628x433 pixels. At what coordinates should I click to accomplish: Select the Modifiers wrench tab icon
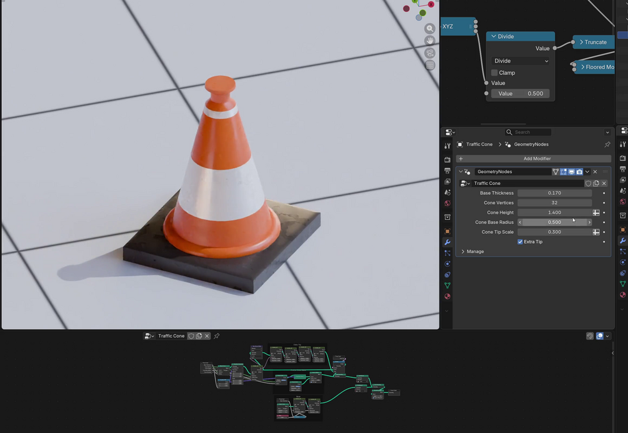pos(447,242)
